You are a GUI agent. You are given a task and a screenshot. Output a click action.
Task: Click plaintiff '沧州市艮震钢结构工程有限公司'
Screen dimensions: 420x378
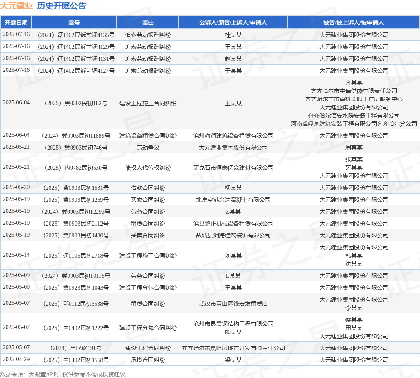click(x=233, y=324)
